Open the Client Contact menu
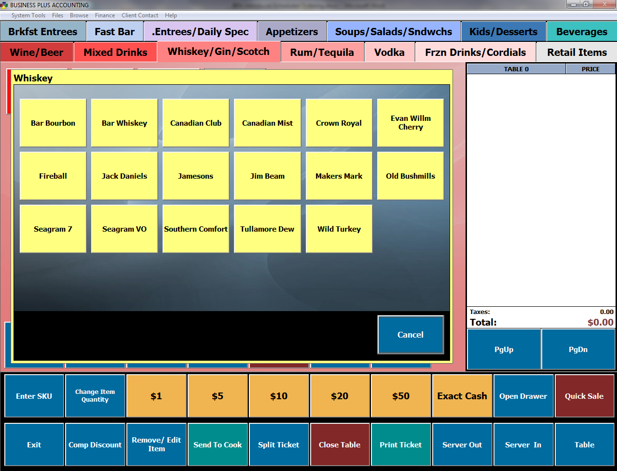617x471 pixels. (140, 15)
